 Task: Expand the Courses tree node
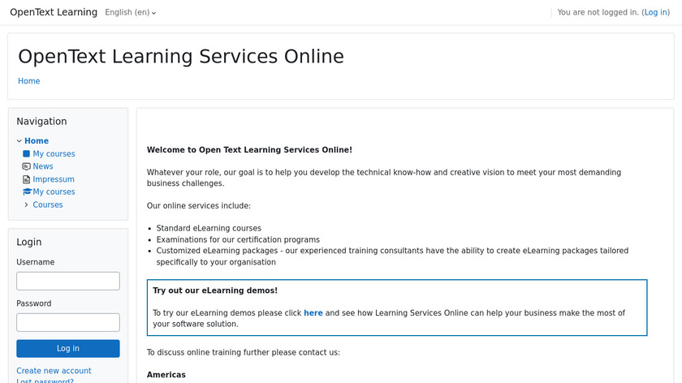point(27,205)
